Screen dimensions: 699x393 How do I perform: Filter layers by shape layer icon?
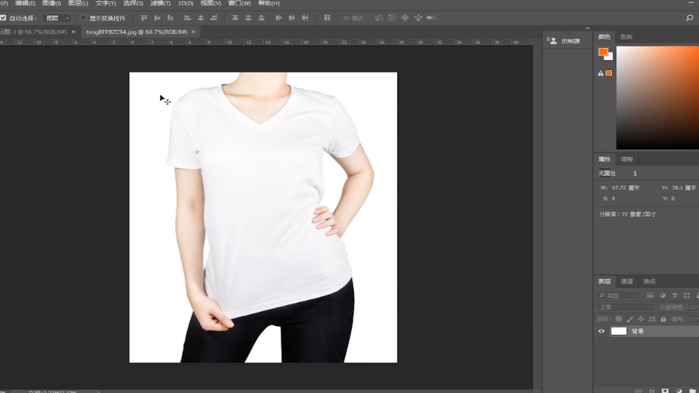(x=687, y=295)
